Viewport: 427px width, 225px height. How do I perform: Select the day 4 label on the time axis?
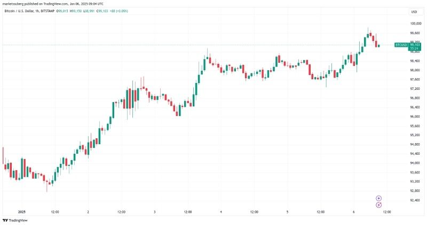coord(221,212)
